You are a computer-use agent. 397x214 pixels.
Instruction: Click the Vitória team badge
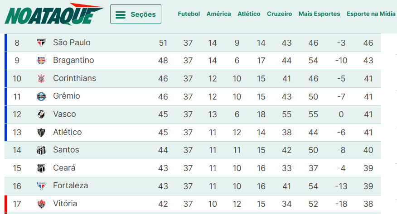pos(41,204)
